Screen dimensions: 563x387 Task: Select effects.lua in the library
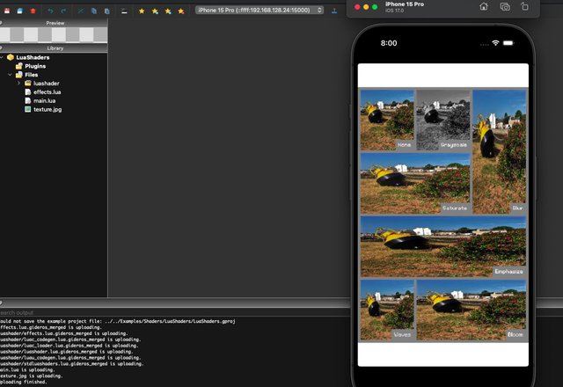tap(47, 91)
